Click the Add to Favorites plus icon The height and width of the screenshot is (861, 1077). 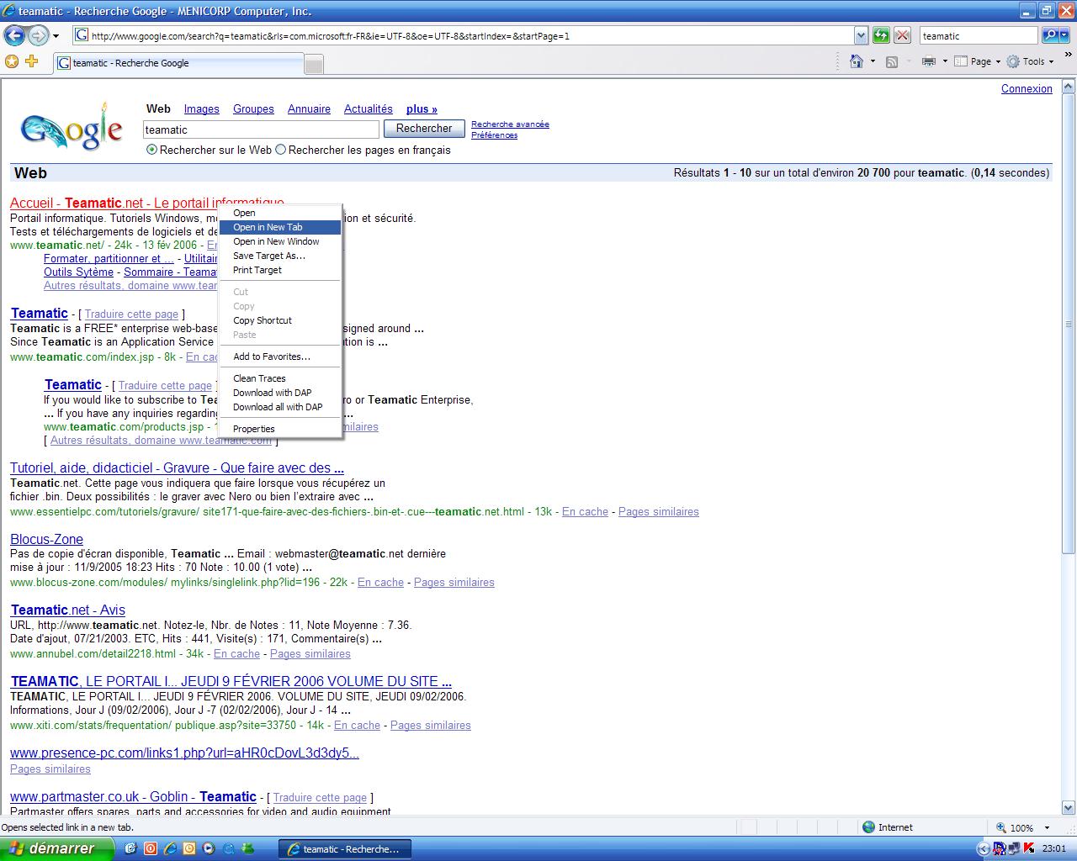pos(32,61)
